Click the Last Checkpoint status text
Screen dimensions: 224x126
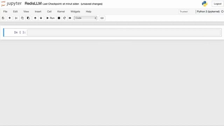tap(61, 4)
